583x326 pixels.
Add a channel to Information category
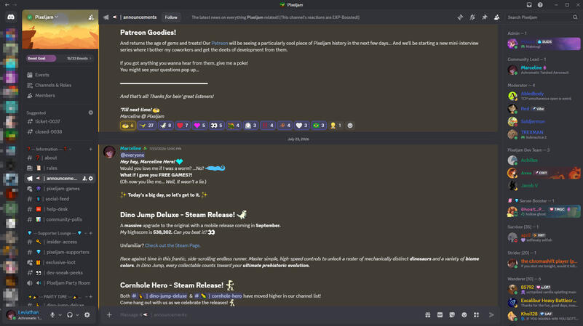90,149
